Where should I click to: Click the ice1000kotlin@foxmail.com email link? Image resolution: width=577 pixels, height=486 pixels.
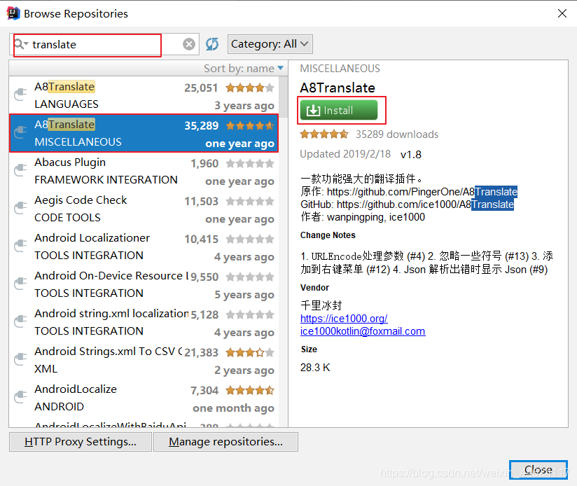point(363,331)
